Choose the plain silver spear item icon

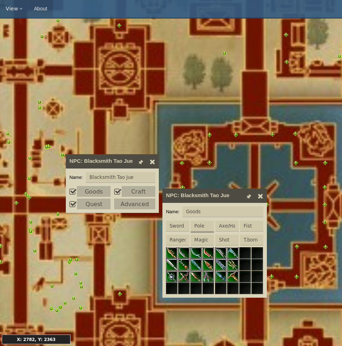click(172, 265)
